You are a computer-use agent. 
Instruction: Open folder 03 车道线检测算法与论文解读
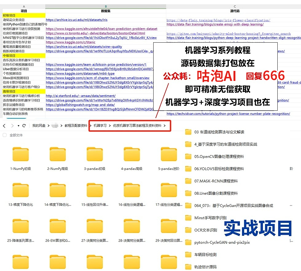tap(215, 132)
